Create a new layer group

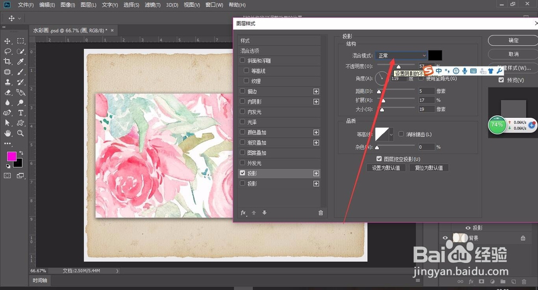point(502,281)
